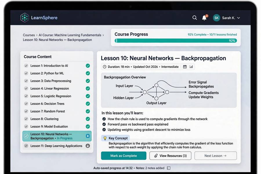
Task: Click the 92% Complete status text
Action: click(x=197, y=35)
